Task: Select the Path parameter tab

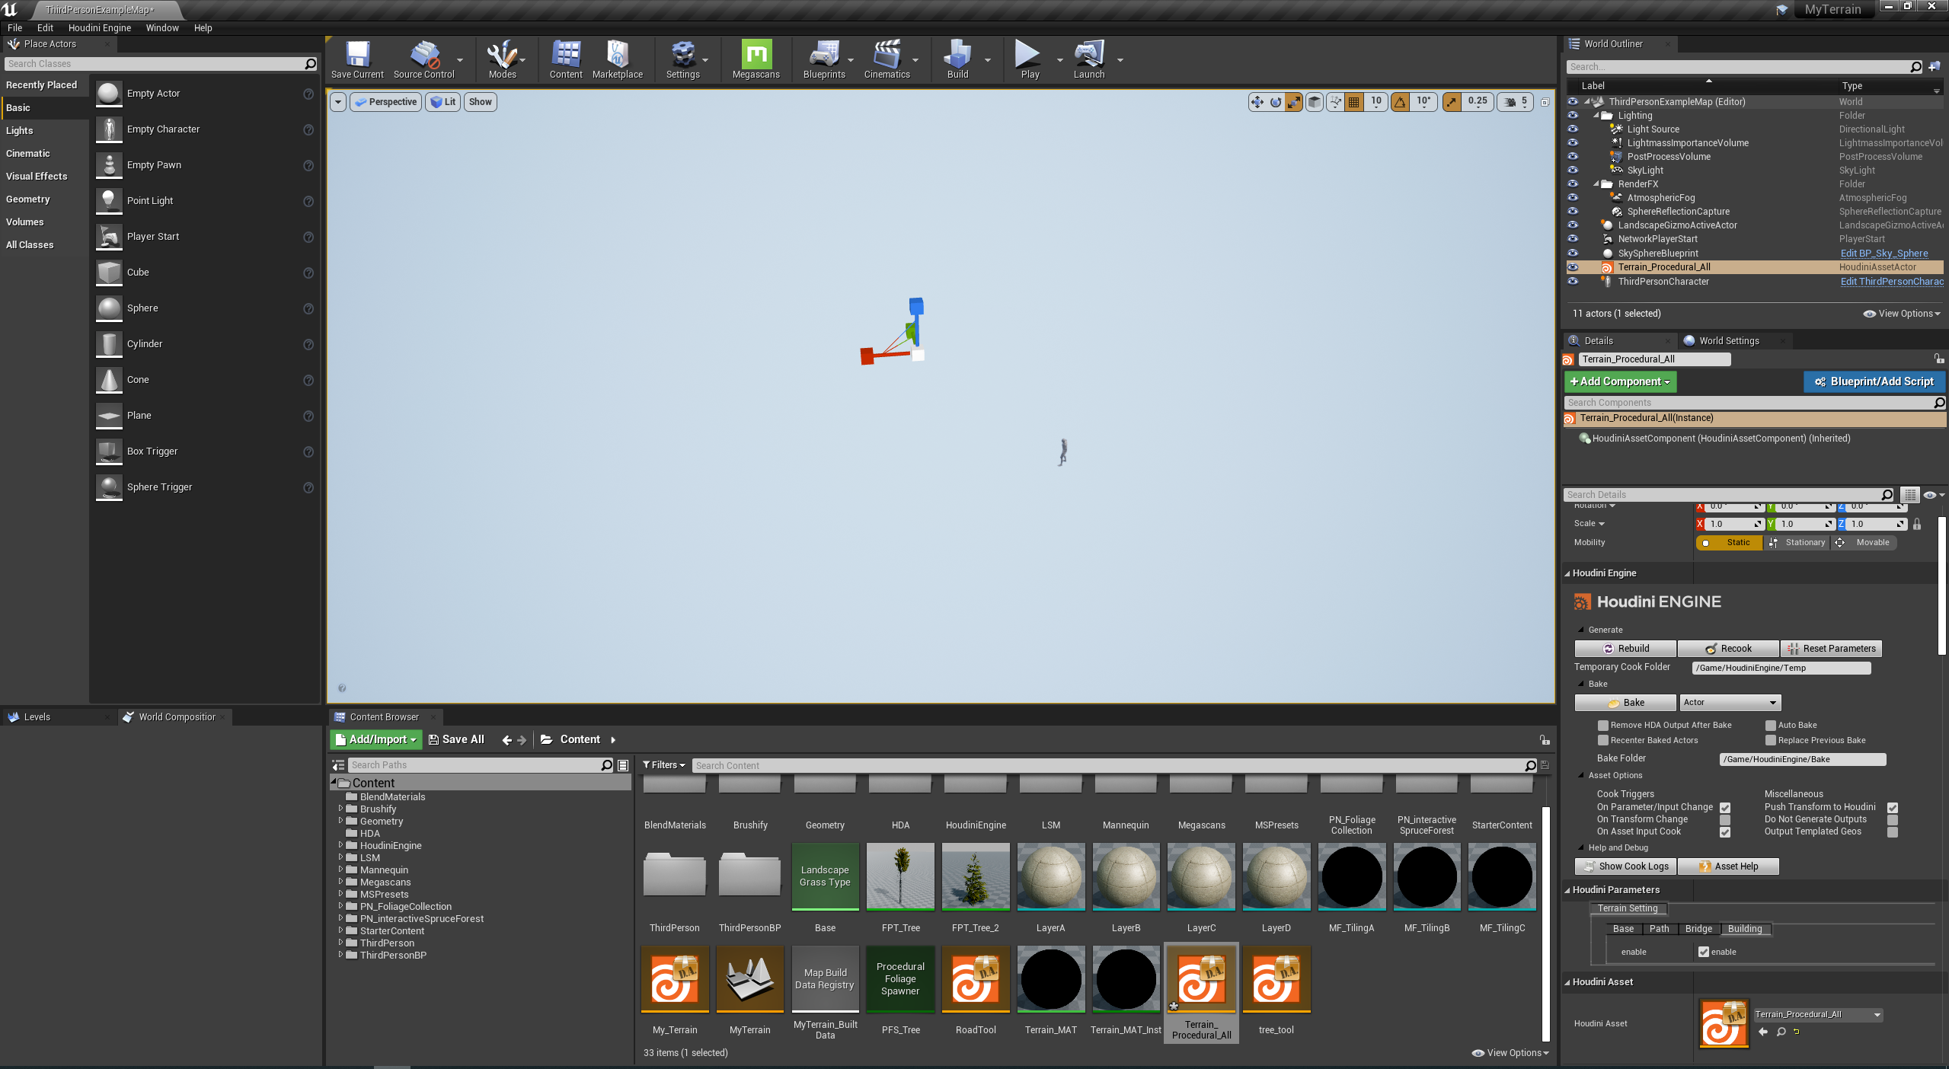Action: coord(1659,929)
